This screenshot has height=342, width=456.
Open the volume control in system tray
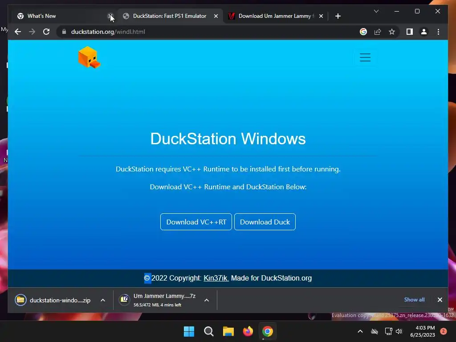399,331
